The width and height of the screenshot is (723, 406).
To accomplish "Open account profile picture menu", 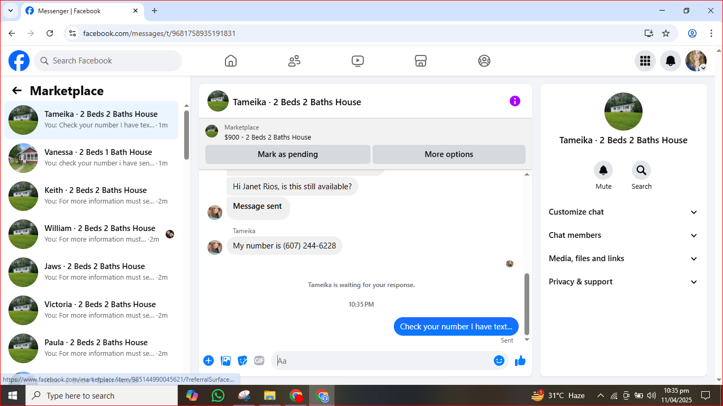I will click(696, 61).
